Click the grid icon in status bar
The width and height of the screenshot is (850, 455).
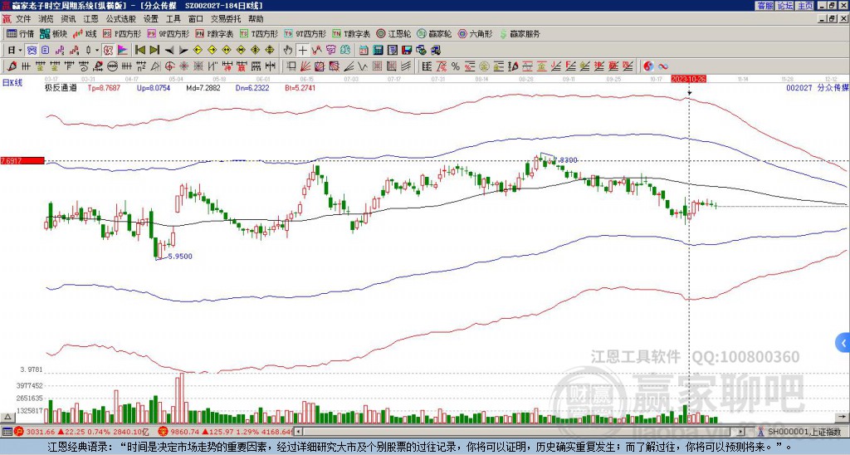[7, 432]
